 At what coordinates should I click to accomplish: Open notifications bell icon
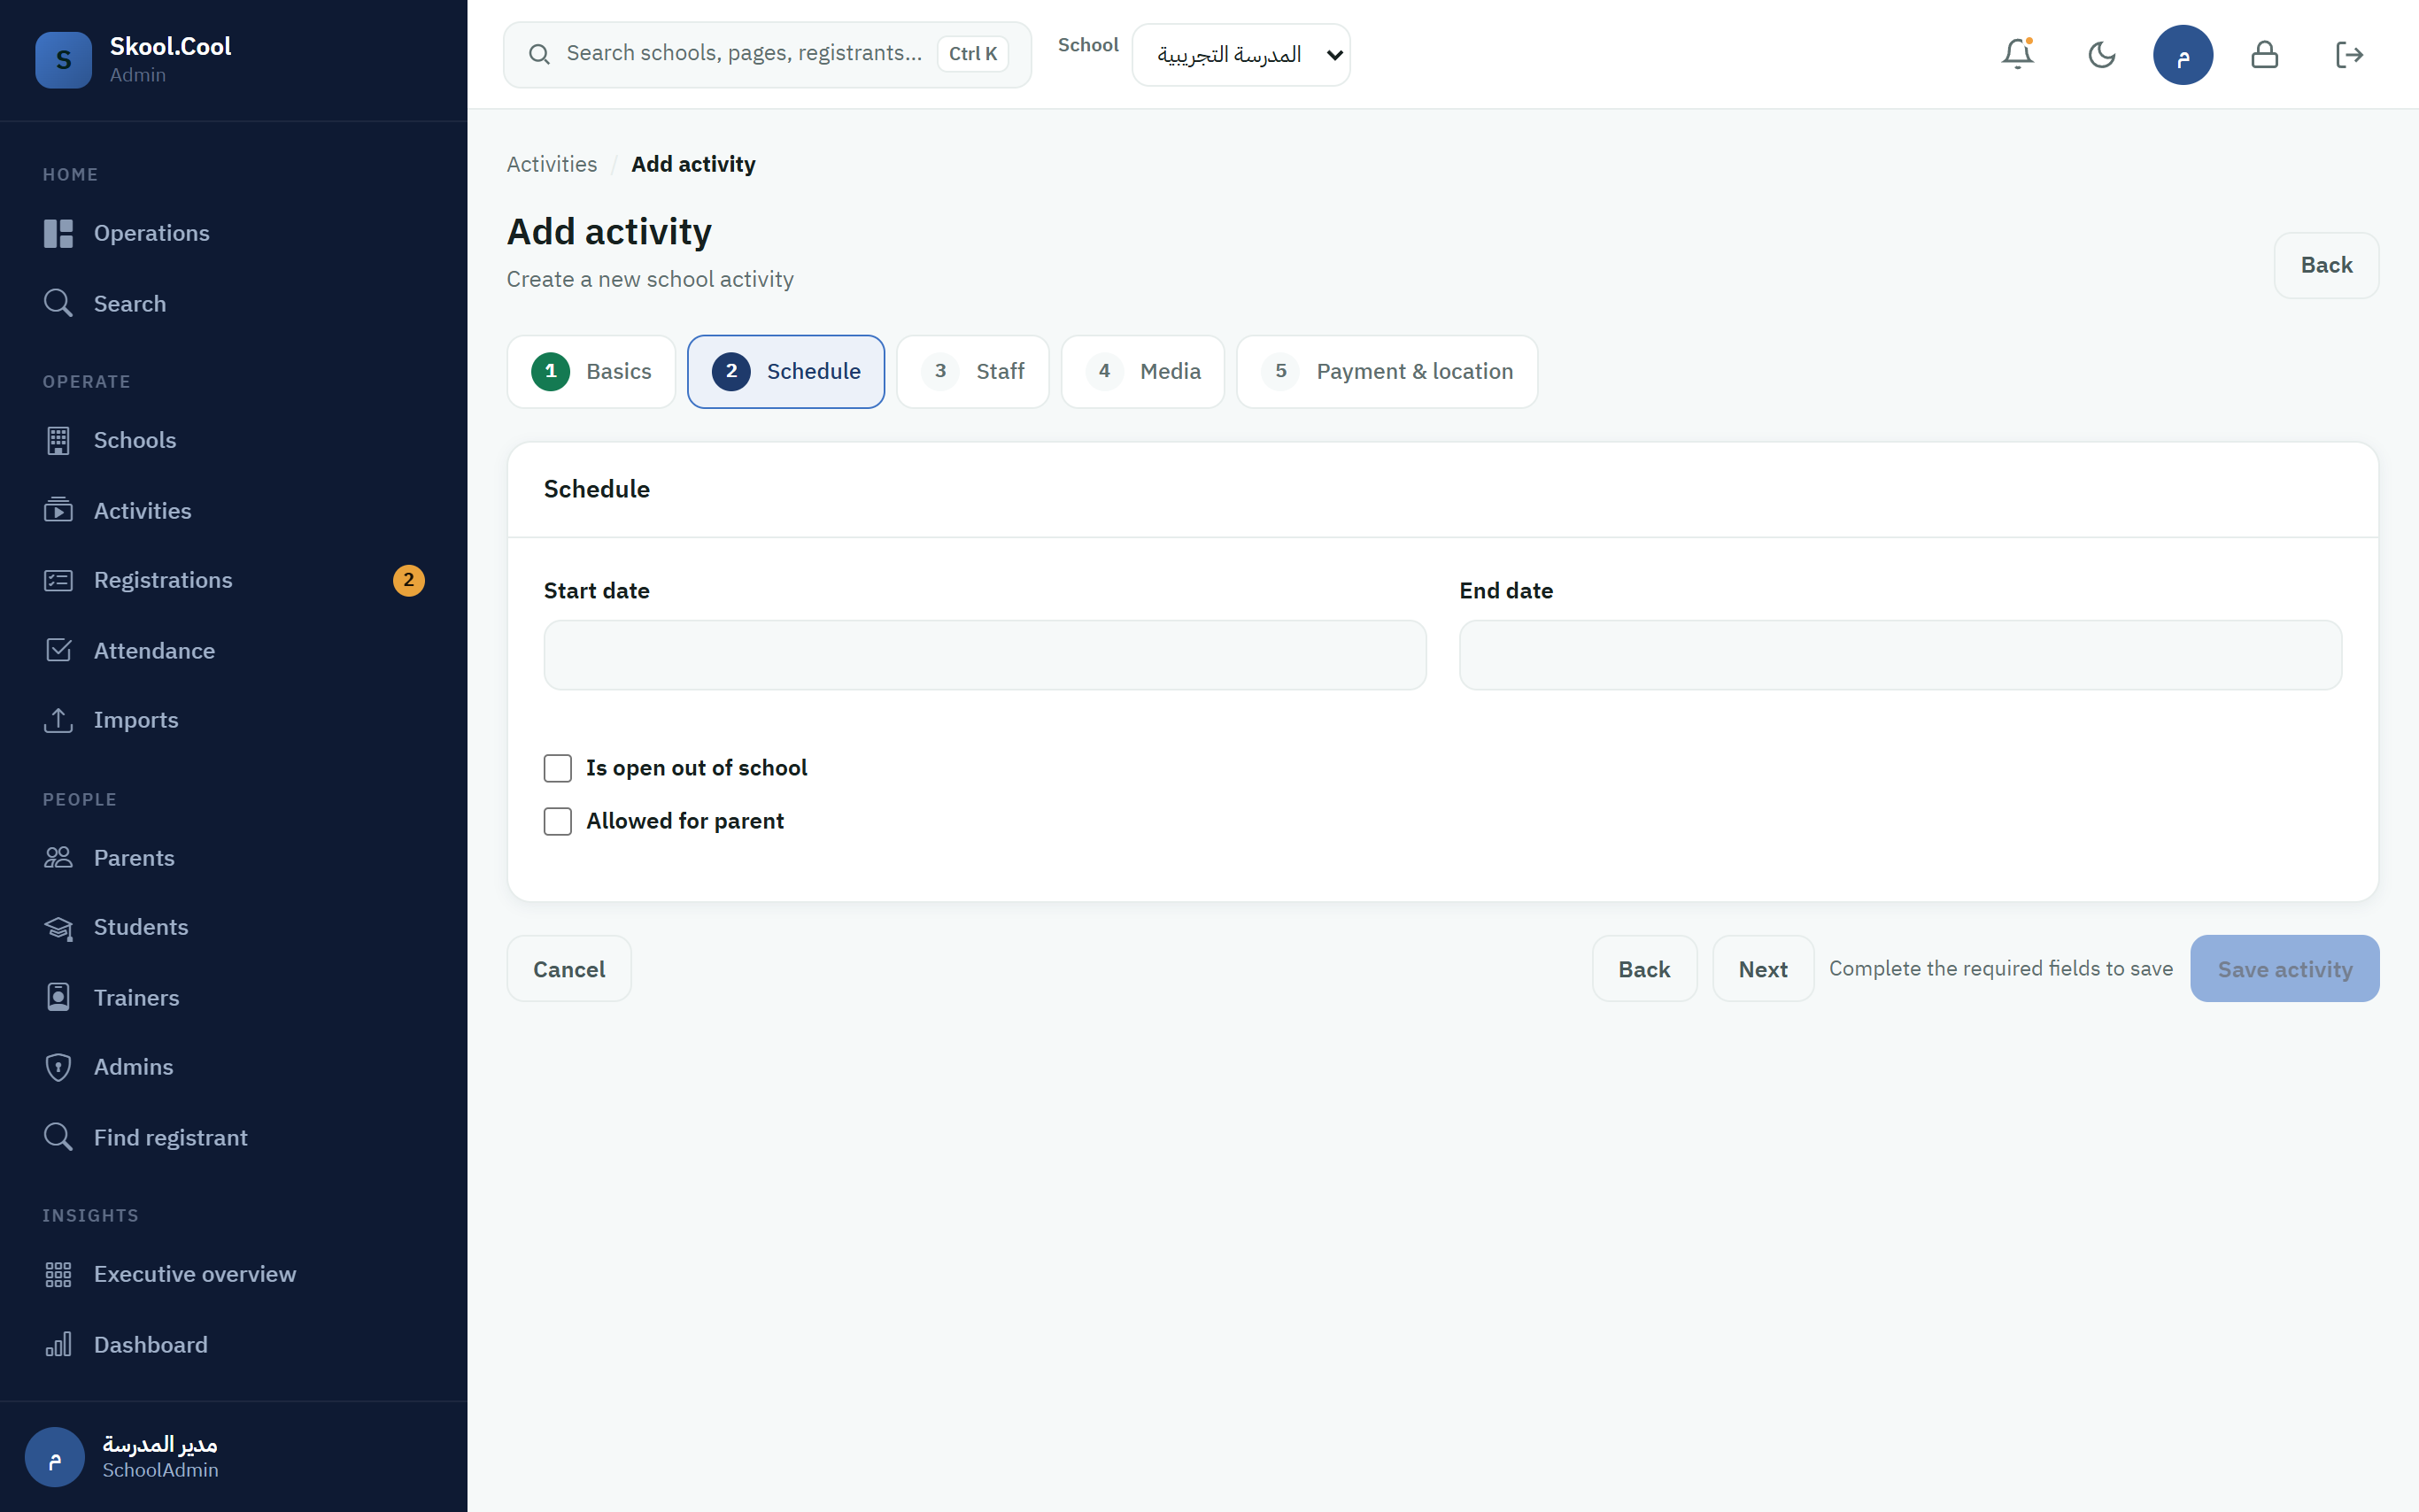point(2017,54)
